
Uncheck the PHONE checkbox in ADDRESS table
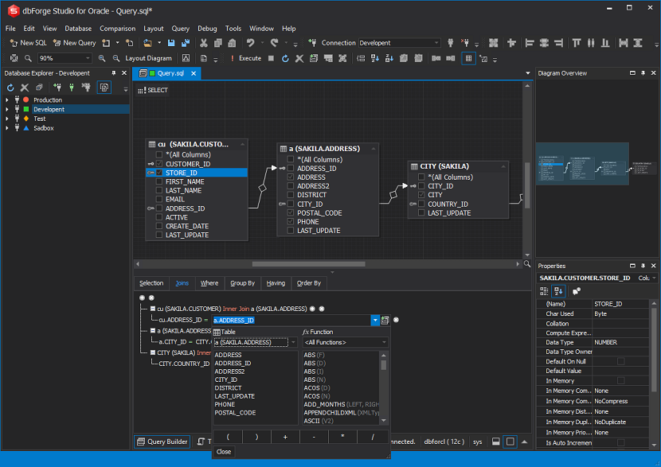click(x=291, y=221)
